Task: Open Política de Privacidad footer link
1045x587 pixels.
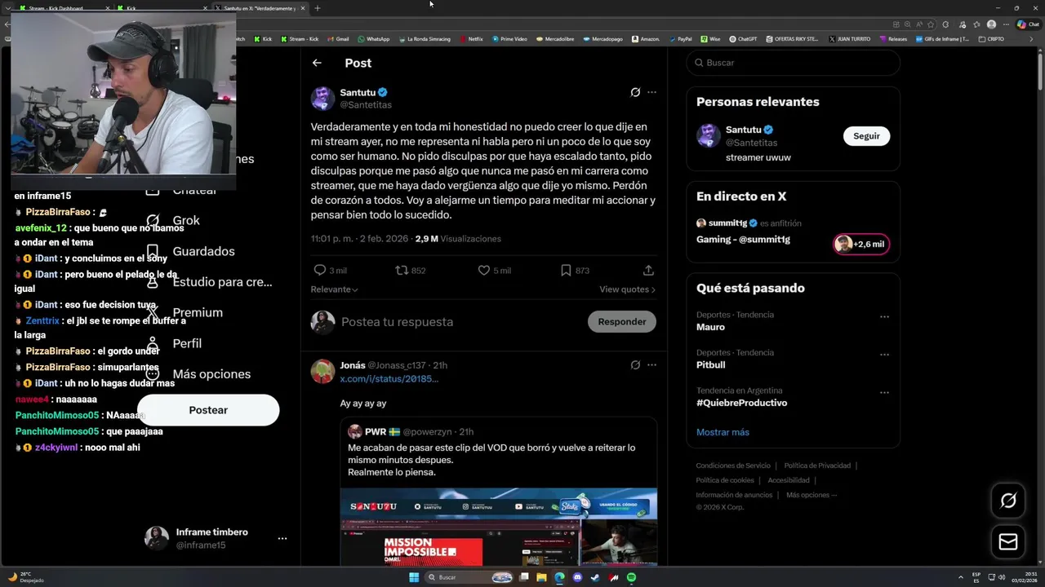Action: pos(817,466)
